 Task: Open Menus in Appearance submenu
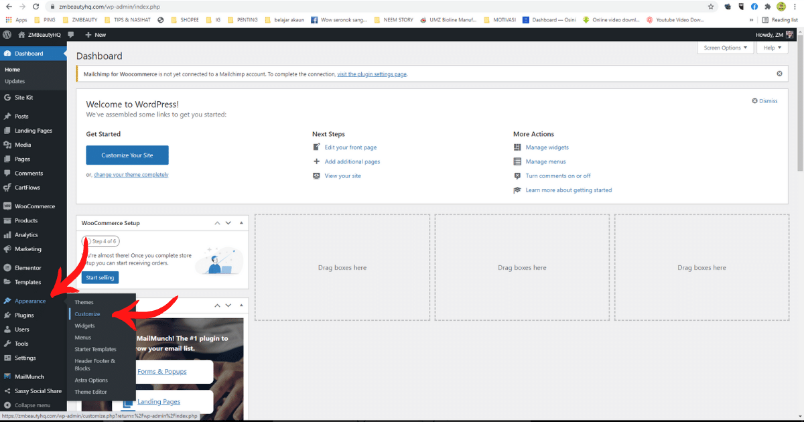[x=82, y=338]
